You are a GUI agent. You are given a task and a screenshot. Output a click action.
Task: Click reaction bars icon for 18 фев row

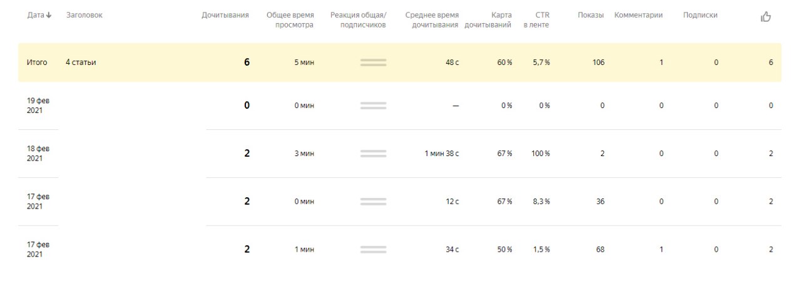(373, 154)
